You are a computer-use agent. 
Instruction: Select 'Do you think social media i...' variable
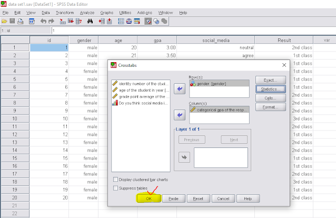141,103
